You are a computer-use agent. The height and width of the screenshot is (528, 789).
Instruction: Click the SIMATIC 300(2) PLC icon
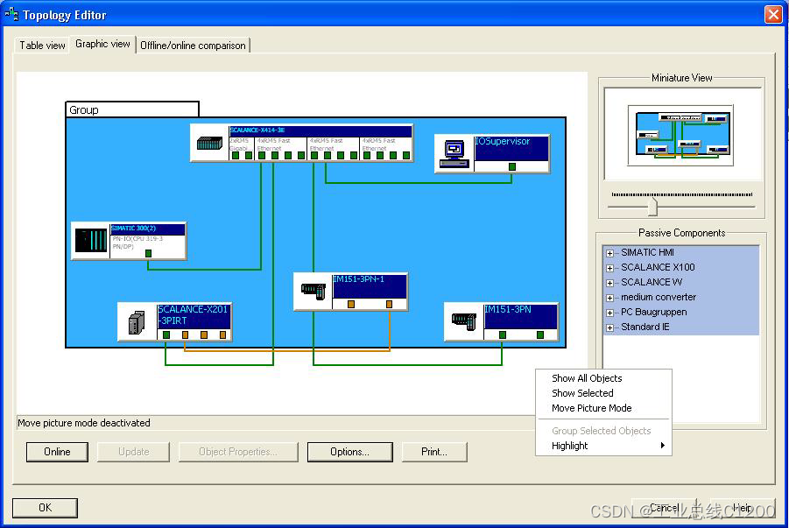(91, 240)
